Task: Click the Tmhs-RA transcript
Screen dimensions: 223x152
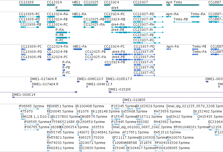Action: click(x=195, y=17)
